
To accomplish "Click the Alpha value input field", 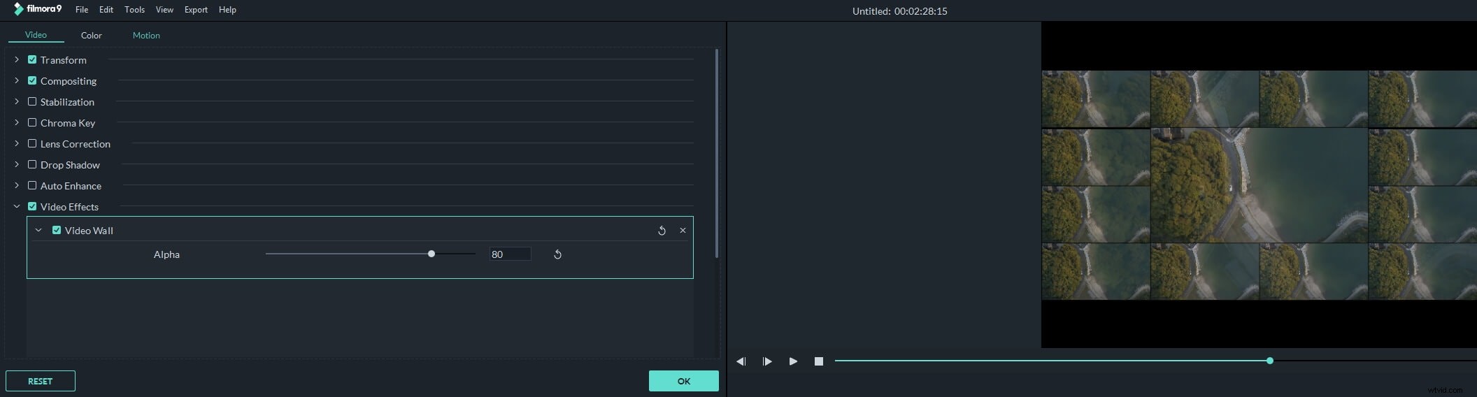I will [510, 254].
